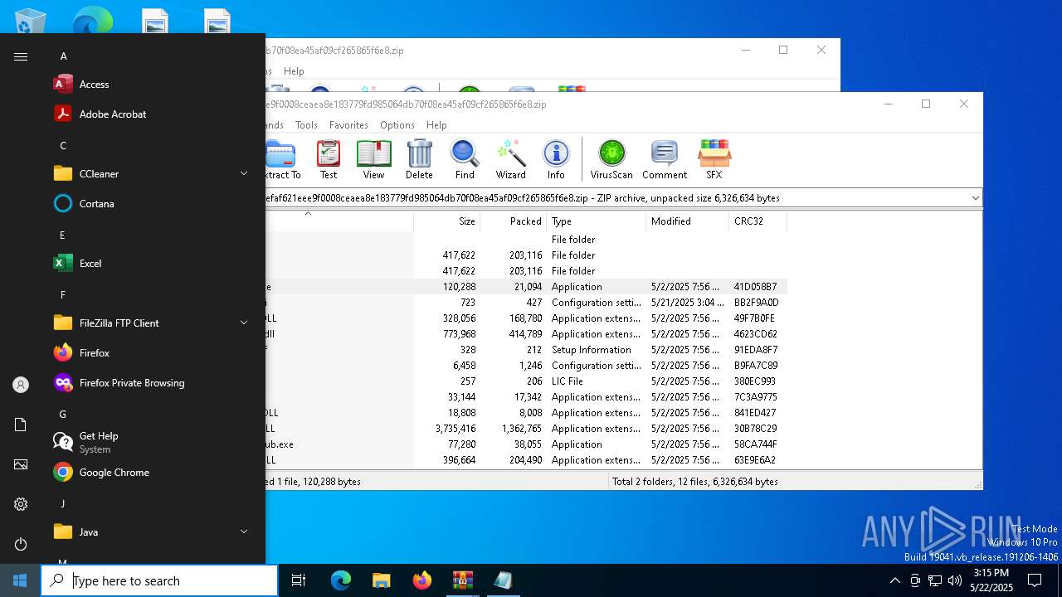Open the notification center icon

(1035, 580)
